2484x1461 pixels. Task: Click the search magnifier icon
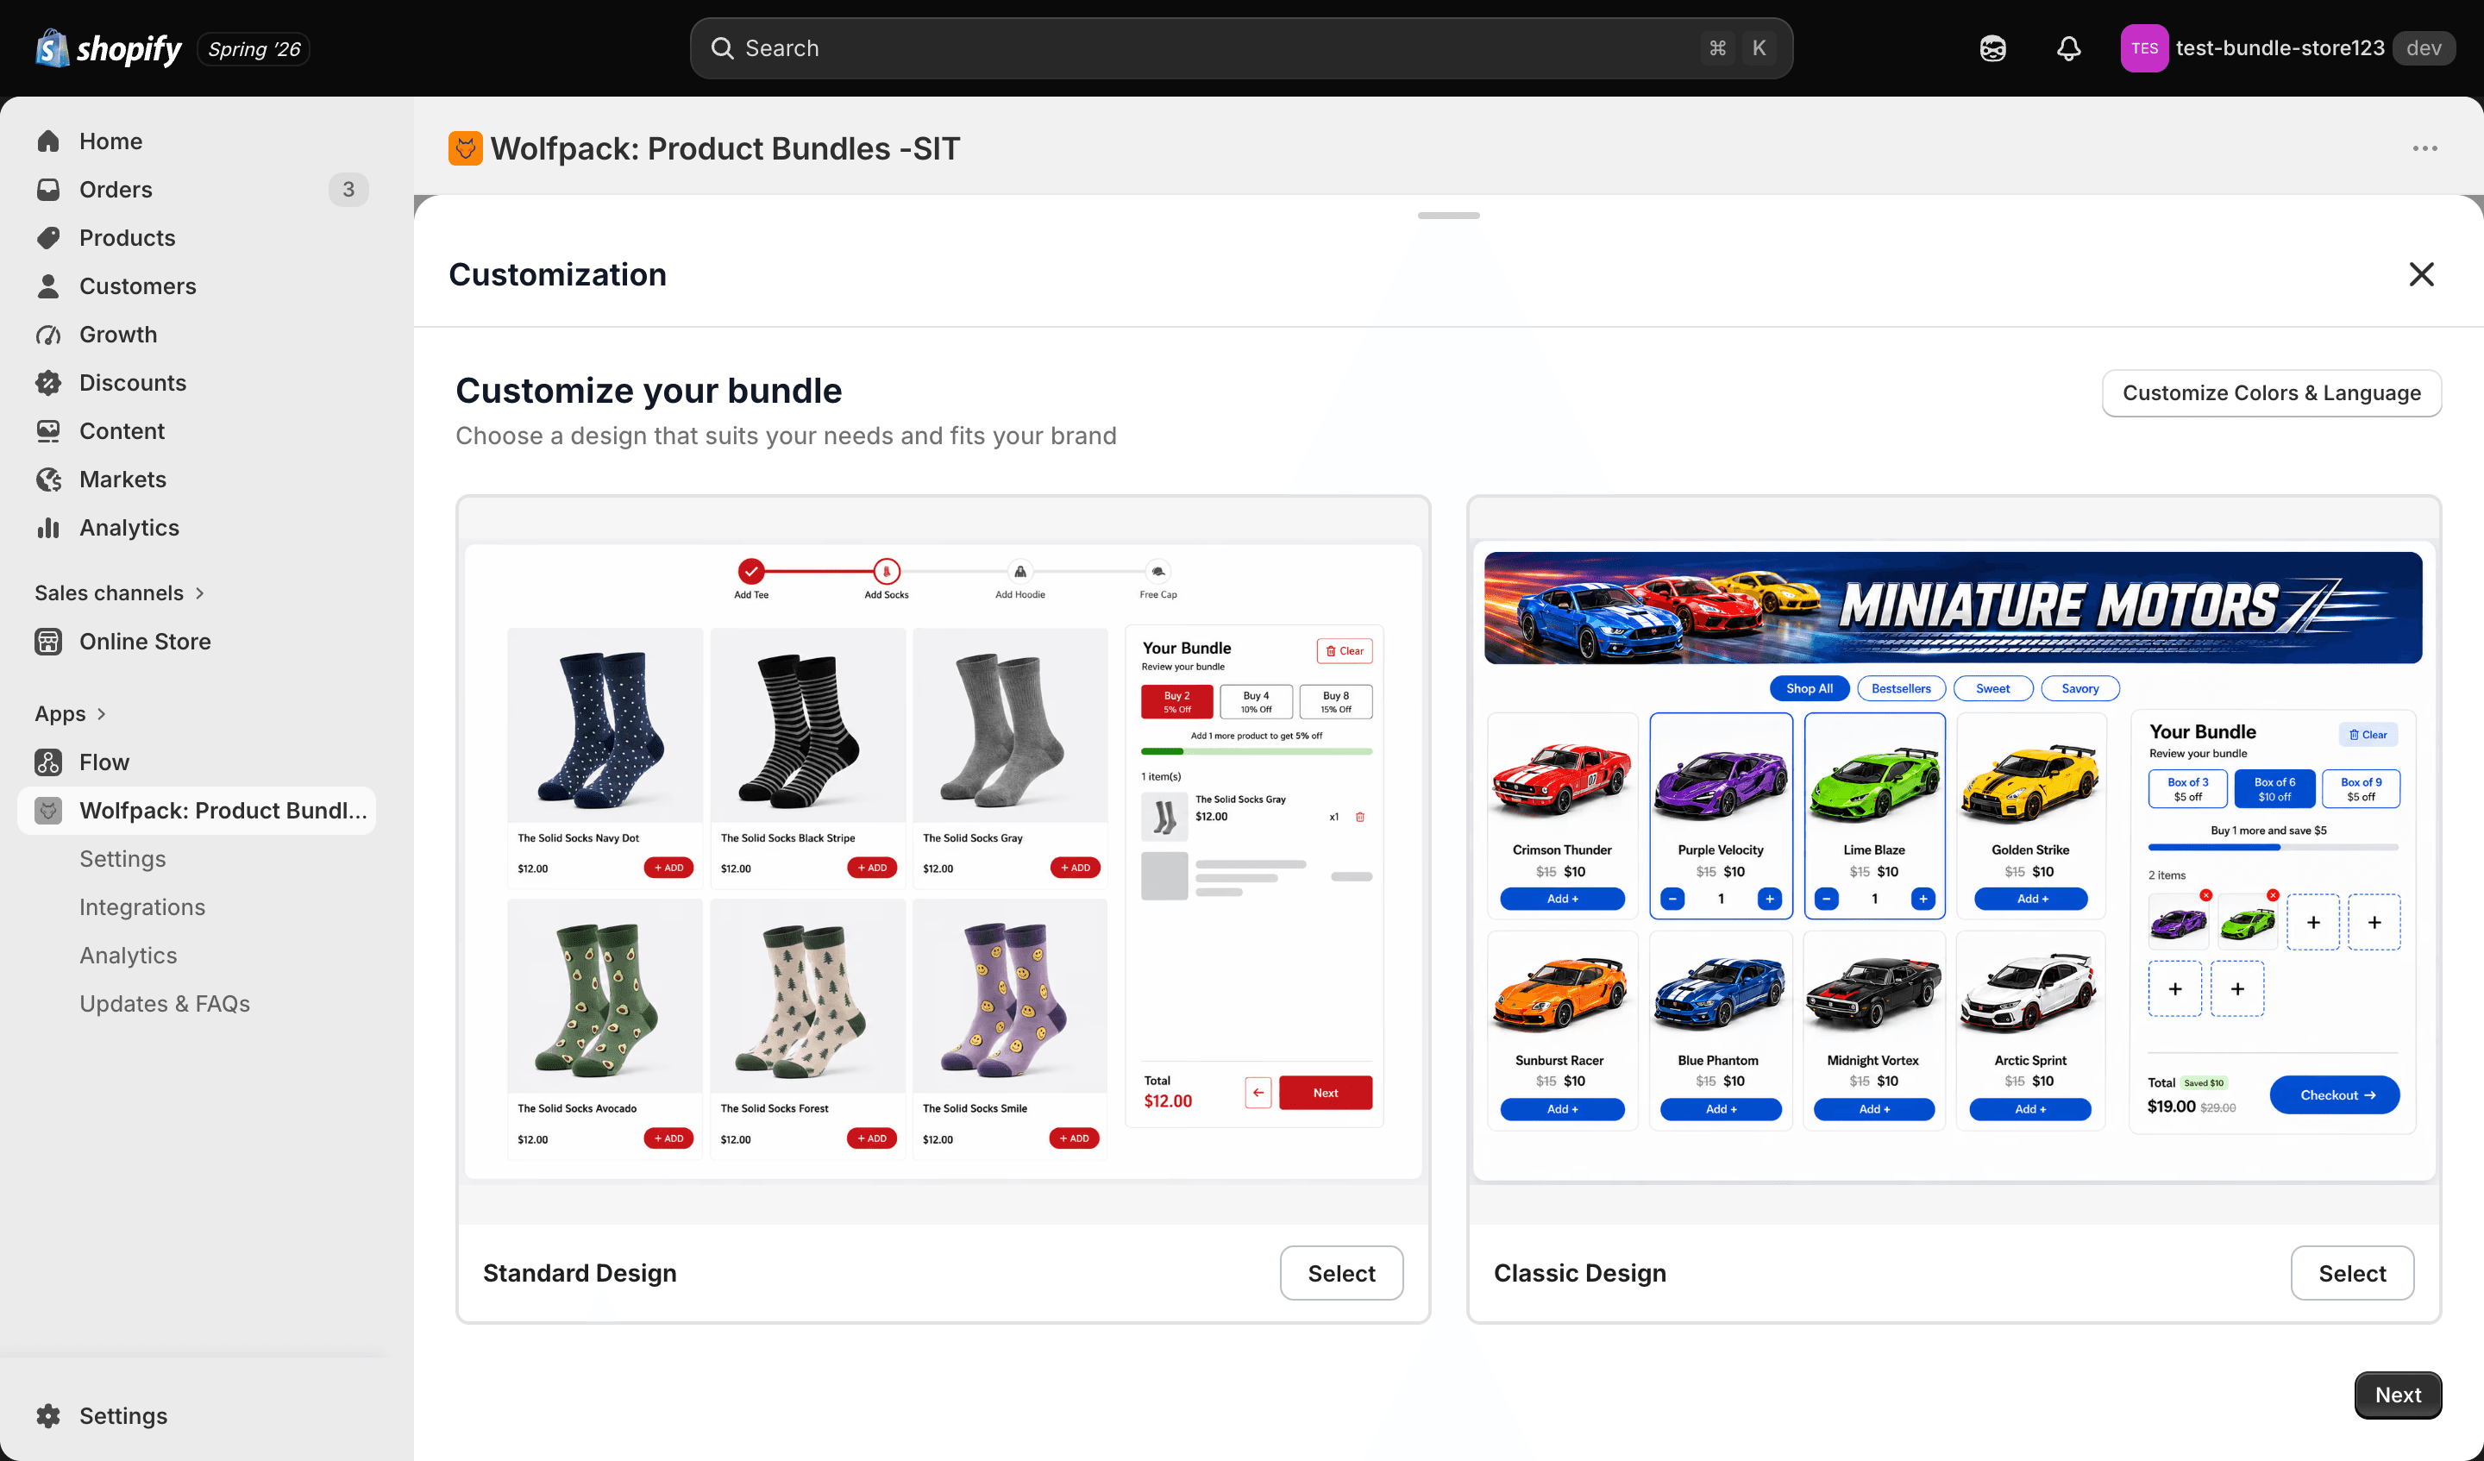point(723,48)
